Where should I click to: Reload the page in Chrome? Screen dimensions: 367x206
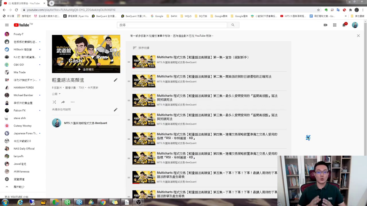click(16, 10)
